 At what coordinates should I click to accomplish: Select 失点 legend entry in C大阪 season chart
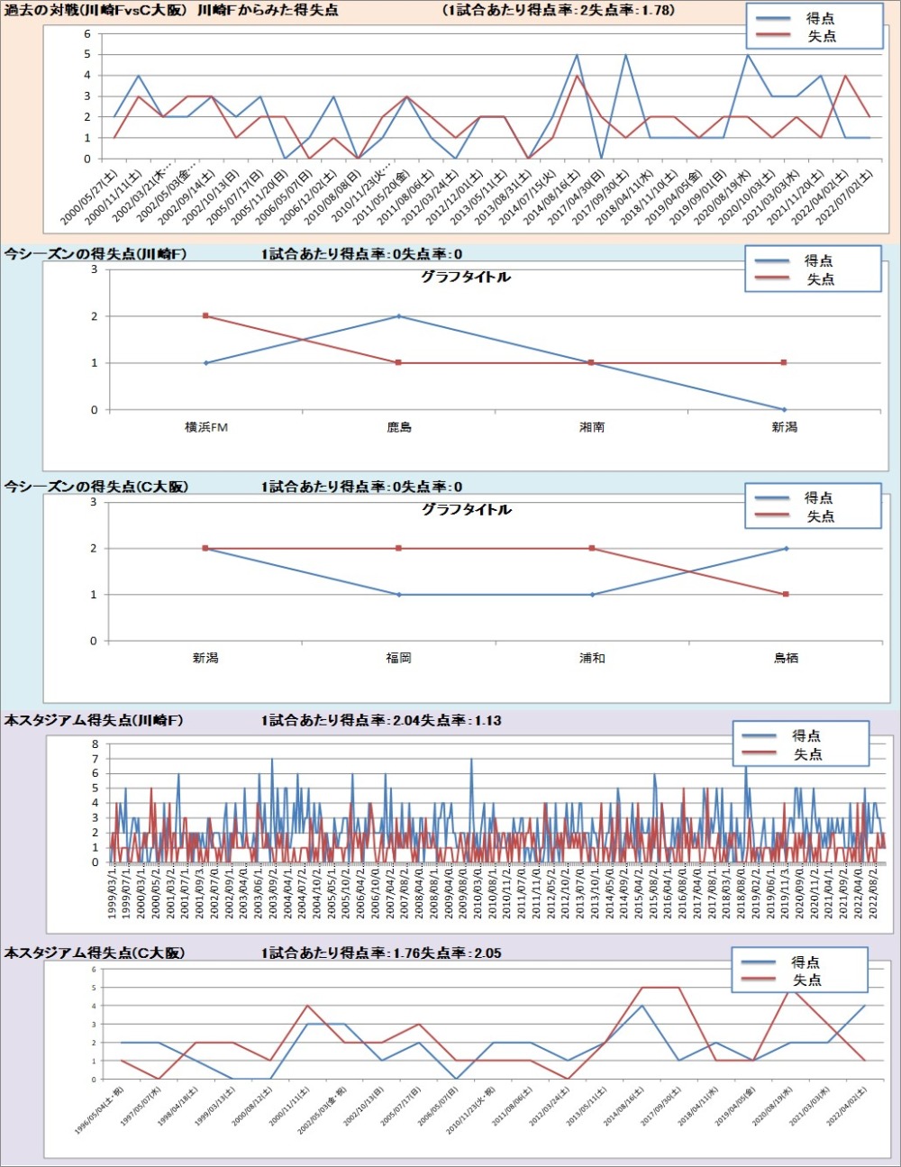(x=794, y=516)
